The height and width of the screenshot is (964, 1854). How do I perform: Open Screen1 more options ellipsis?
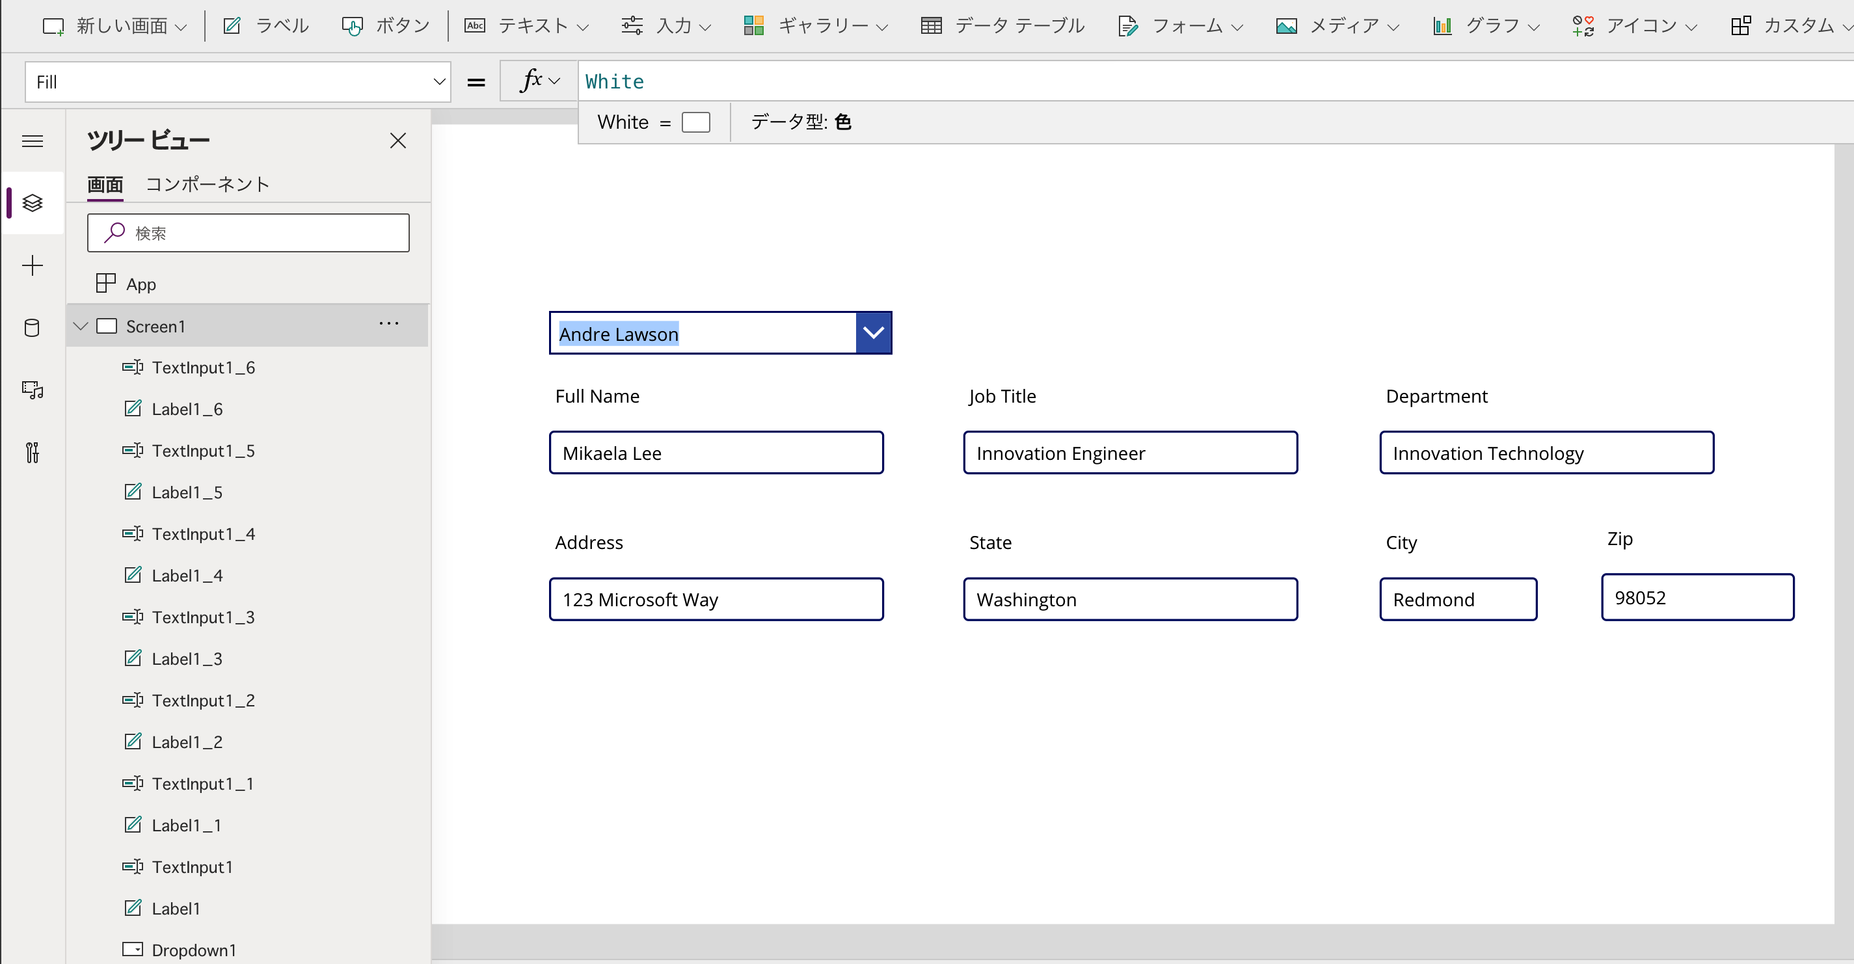[388, 324]
